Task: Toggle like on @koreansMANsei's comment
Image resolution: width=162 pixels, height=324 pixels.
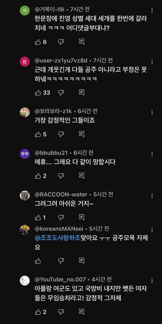Action: pyautogui.click(x=38, y=260)
